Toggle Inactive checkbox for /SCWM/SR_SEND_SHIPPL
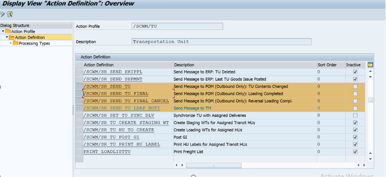This screenshot has height=177, width=386. click(355, 72)
